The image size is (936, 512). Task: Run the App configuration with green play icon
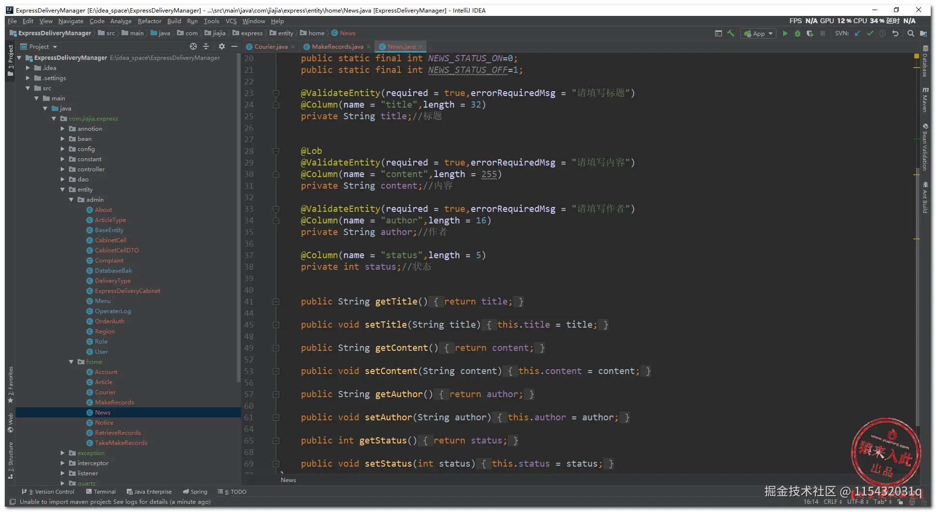[x=785, y=33]
